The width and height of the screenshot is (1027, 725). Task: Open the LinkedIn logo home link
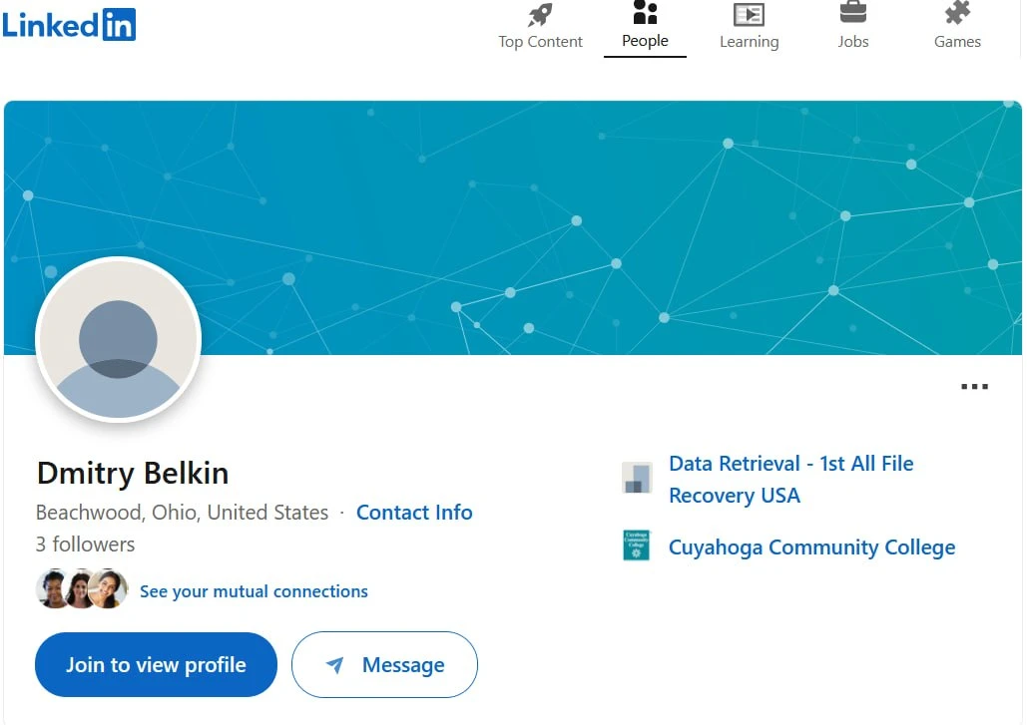[69, 24]
